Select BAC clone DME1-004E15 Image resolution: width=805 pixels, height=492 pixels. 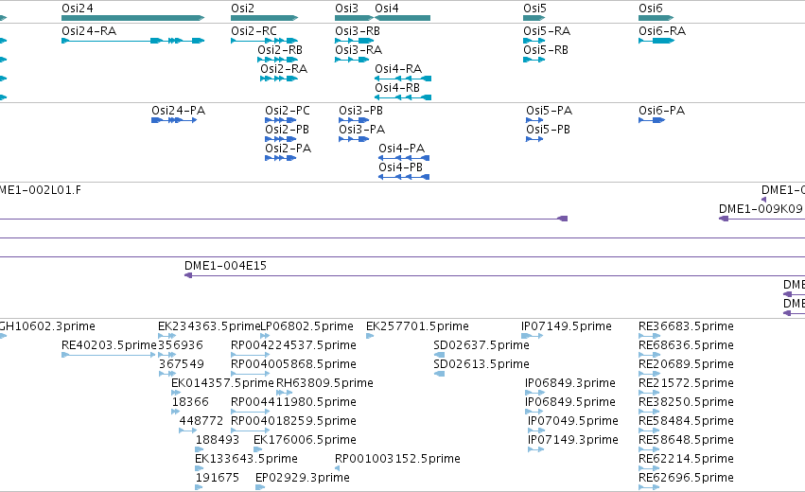[x=225, y=266]
